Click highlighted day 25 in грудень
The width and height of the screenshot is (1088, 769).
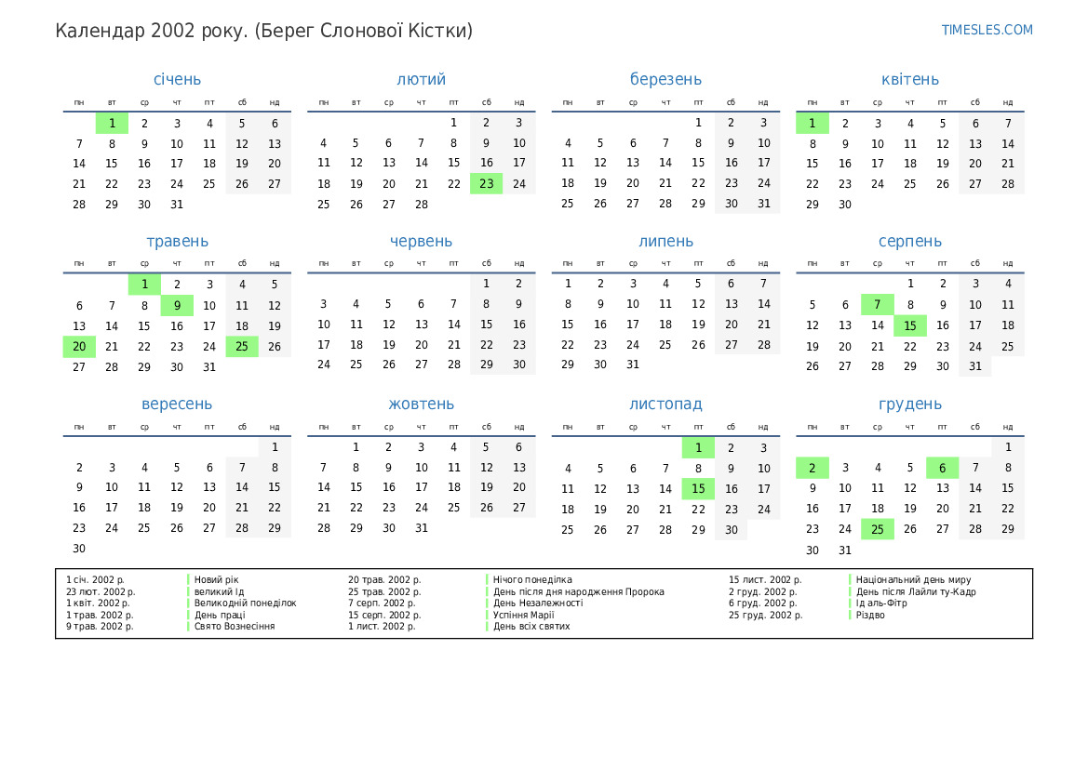pos(877,529)
